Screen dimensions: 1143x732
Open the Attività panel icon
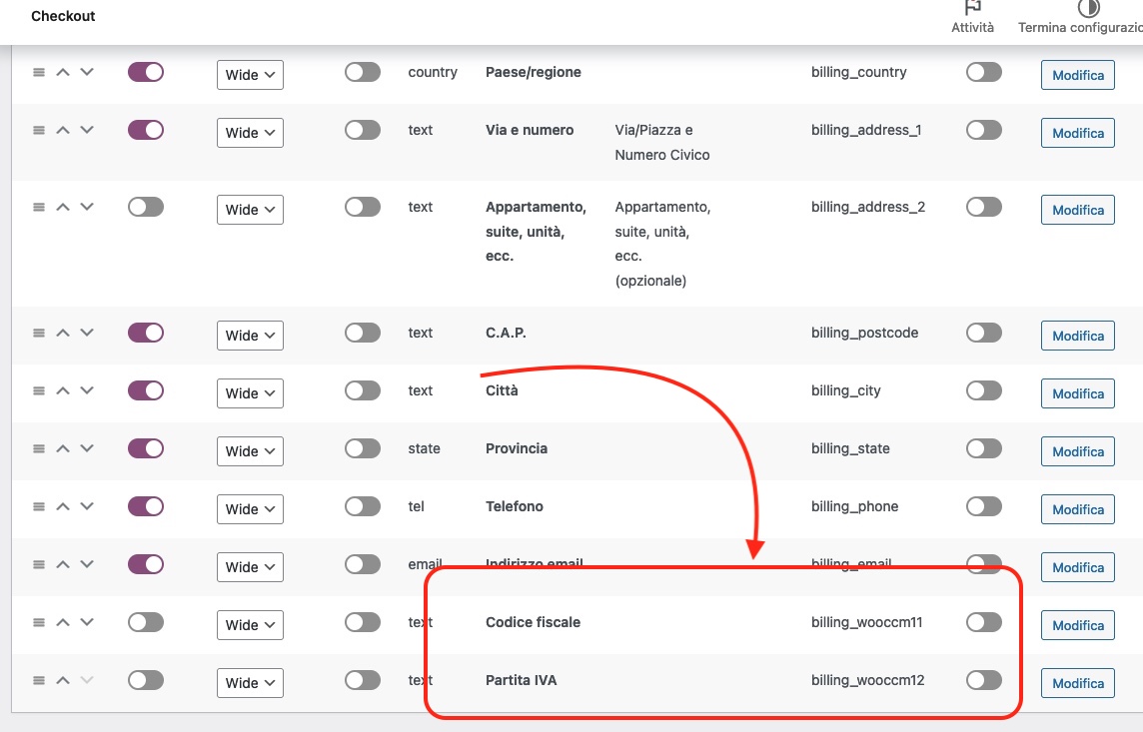pos(972,8)
